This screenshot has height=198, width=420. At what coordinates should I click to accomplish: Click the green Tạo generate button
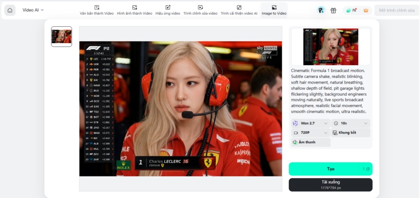(331, 169)
